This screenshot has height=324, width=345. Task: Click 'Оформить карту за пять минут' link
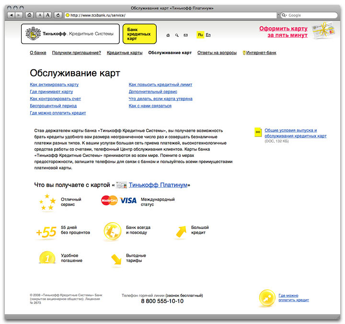point(283,32)
